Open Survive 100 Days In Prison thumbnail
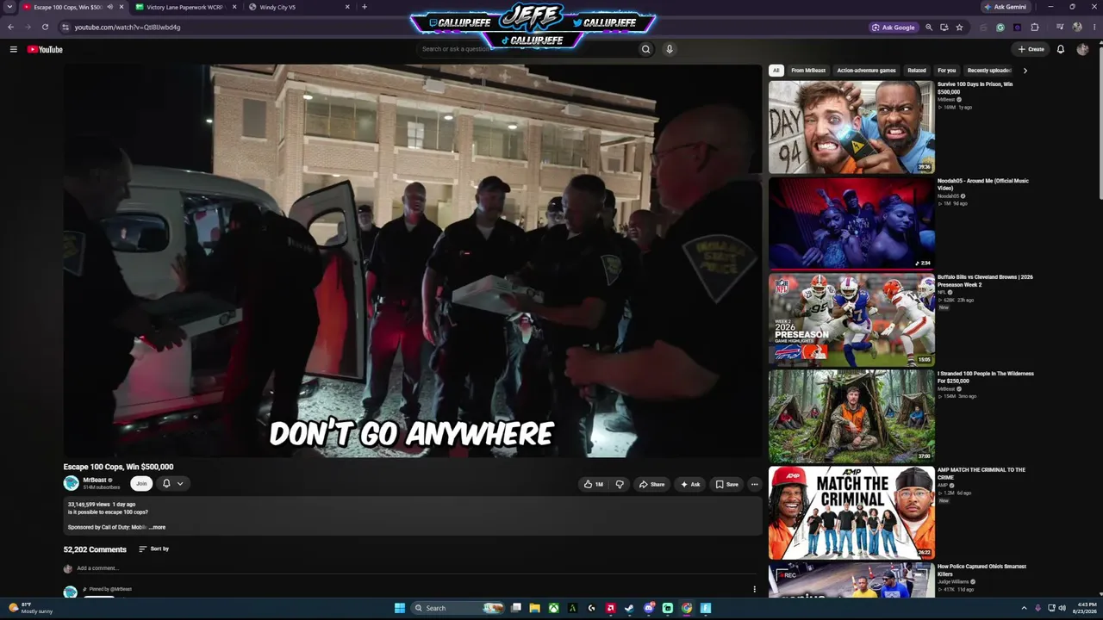This screenshot has width=1103, height=620. click(x=851, y=127)
